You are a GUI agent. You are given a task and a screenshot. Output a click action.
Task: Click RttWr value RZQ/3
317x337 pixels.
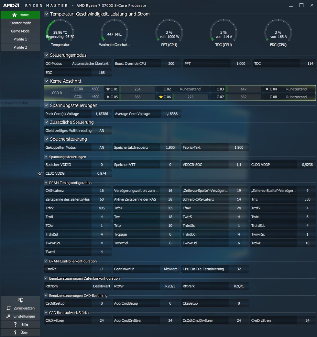coord(170,286)
